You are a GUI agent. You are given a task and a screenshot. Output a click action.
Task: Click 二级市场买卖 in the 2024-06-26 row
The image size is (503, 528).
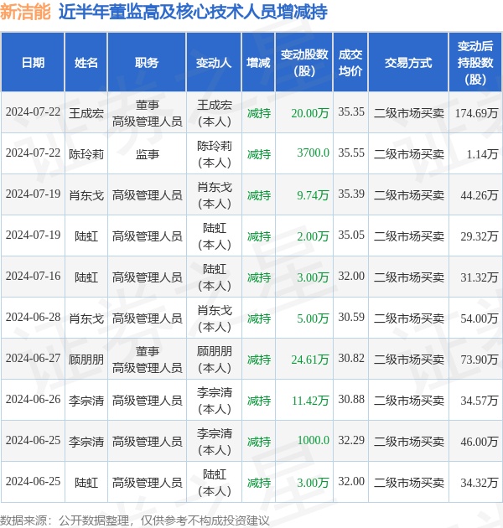click(408, 401)
